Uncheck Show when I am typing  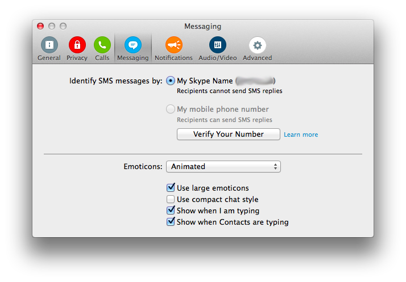coord(171,211)
